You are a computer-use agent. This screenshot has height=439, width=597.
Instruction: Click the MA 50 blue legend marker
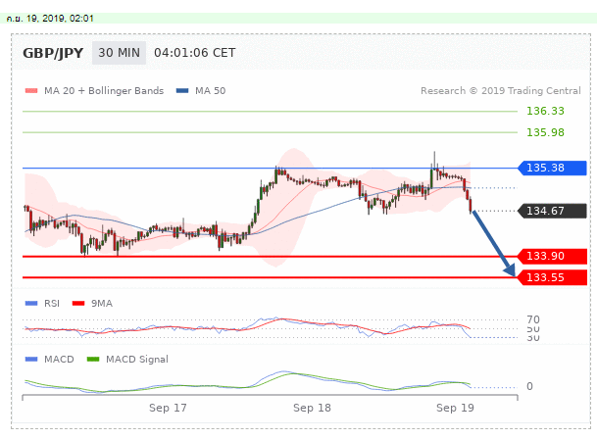click(x=183, y=91)
